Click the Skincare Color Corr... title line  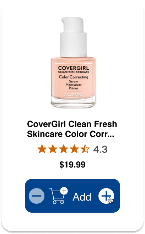[71, 134]
